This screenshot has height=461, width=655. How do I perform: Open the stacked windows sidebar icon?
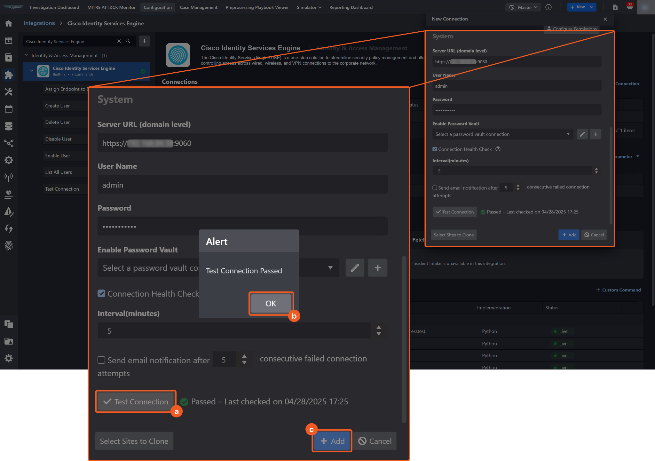[x=9, y=324]
